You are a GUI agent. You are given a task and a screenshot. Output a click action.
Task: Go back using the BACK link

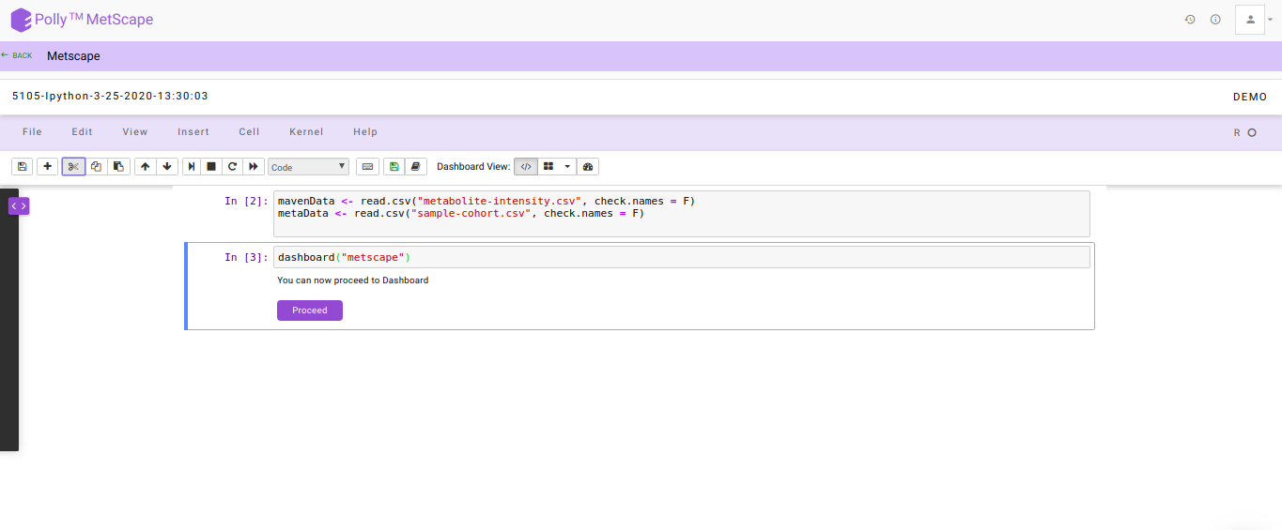pyautogui.click(x=17, y=55)
